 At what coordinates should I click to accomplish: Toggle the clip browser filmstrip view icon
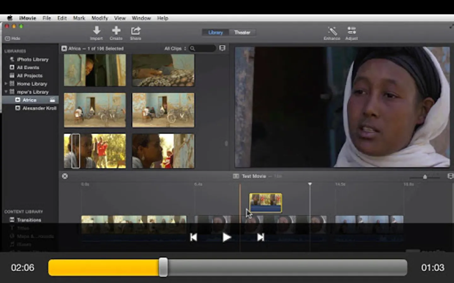(222, 48)
